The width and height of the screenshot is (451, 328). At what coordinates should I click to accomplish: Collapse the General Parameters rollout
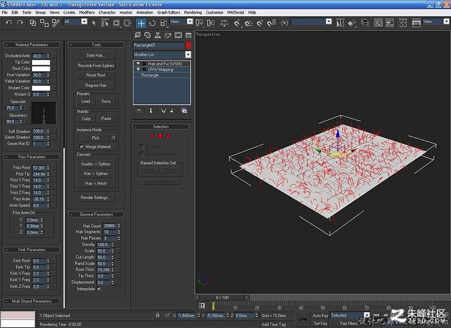pyautogui.click(x=96, y=214)
